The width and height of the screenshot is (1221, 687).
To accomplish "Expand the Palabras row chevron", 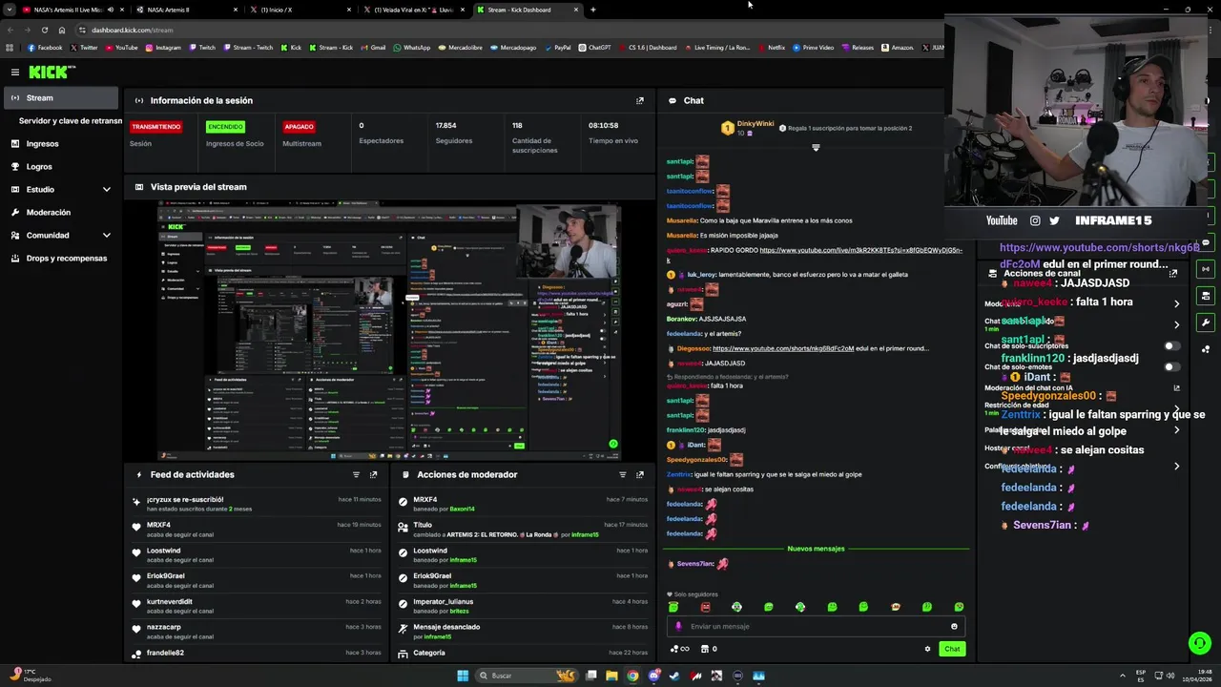I will [x=1176, y=430].
